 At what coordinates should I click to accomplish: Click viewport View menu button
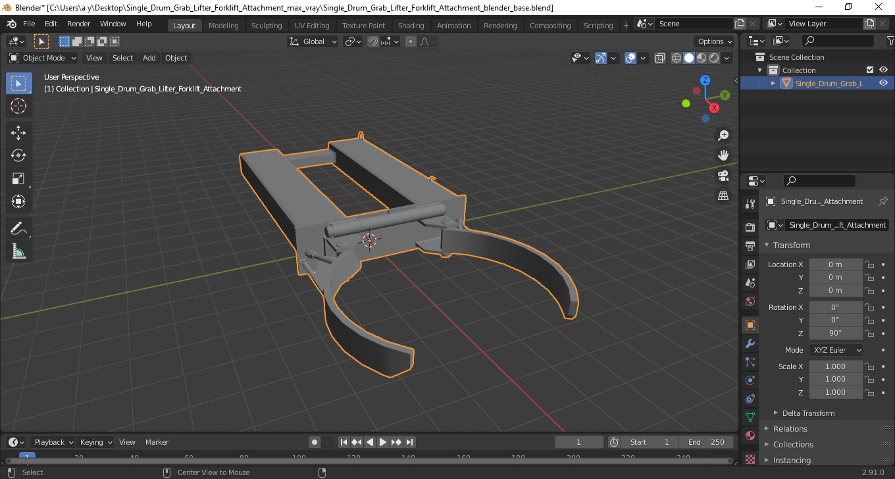tap(94, 58)
